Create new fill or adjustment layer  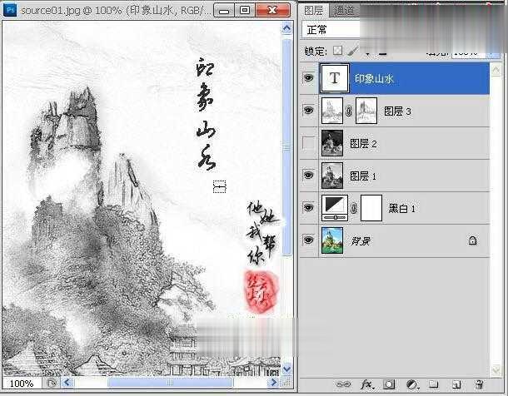point(412,384)
